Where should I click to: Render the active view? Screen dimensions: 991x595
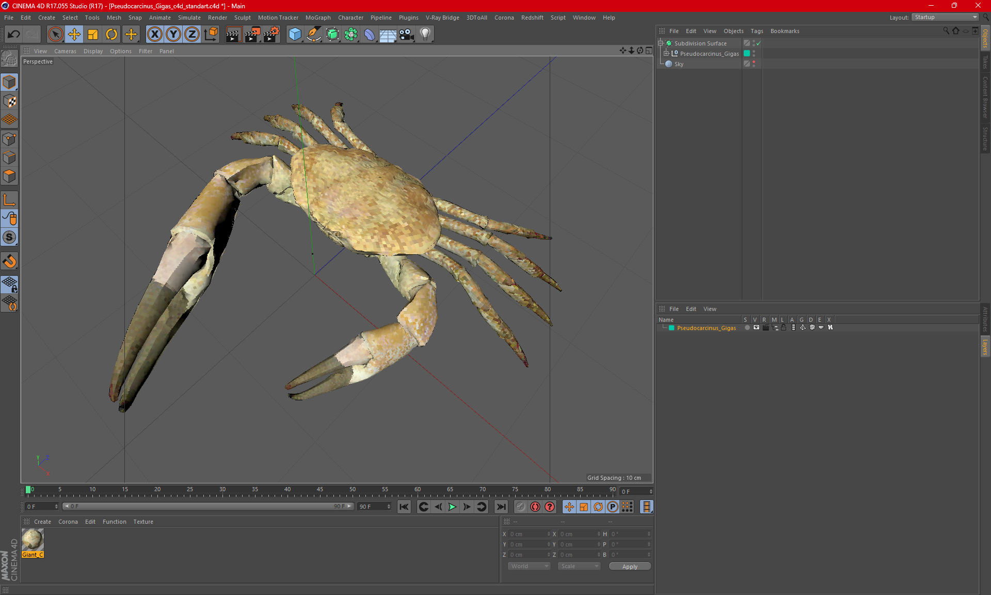[x=233, y=34]
